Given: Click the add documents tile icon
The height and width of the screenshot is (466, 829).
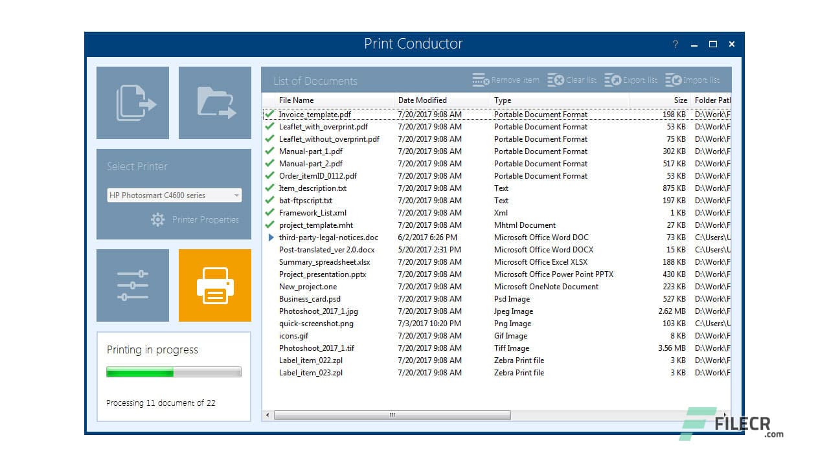Looking at the screenshot, I should click(x=133, y=102).
